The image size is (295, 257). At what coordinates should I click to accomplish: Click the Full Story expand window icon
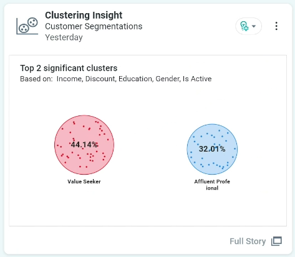pyautogui.click(x=276, y=241)
